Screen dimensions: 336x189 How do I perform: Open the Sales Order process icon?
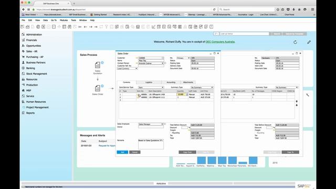98,88
